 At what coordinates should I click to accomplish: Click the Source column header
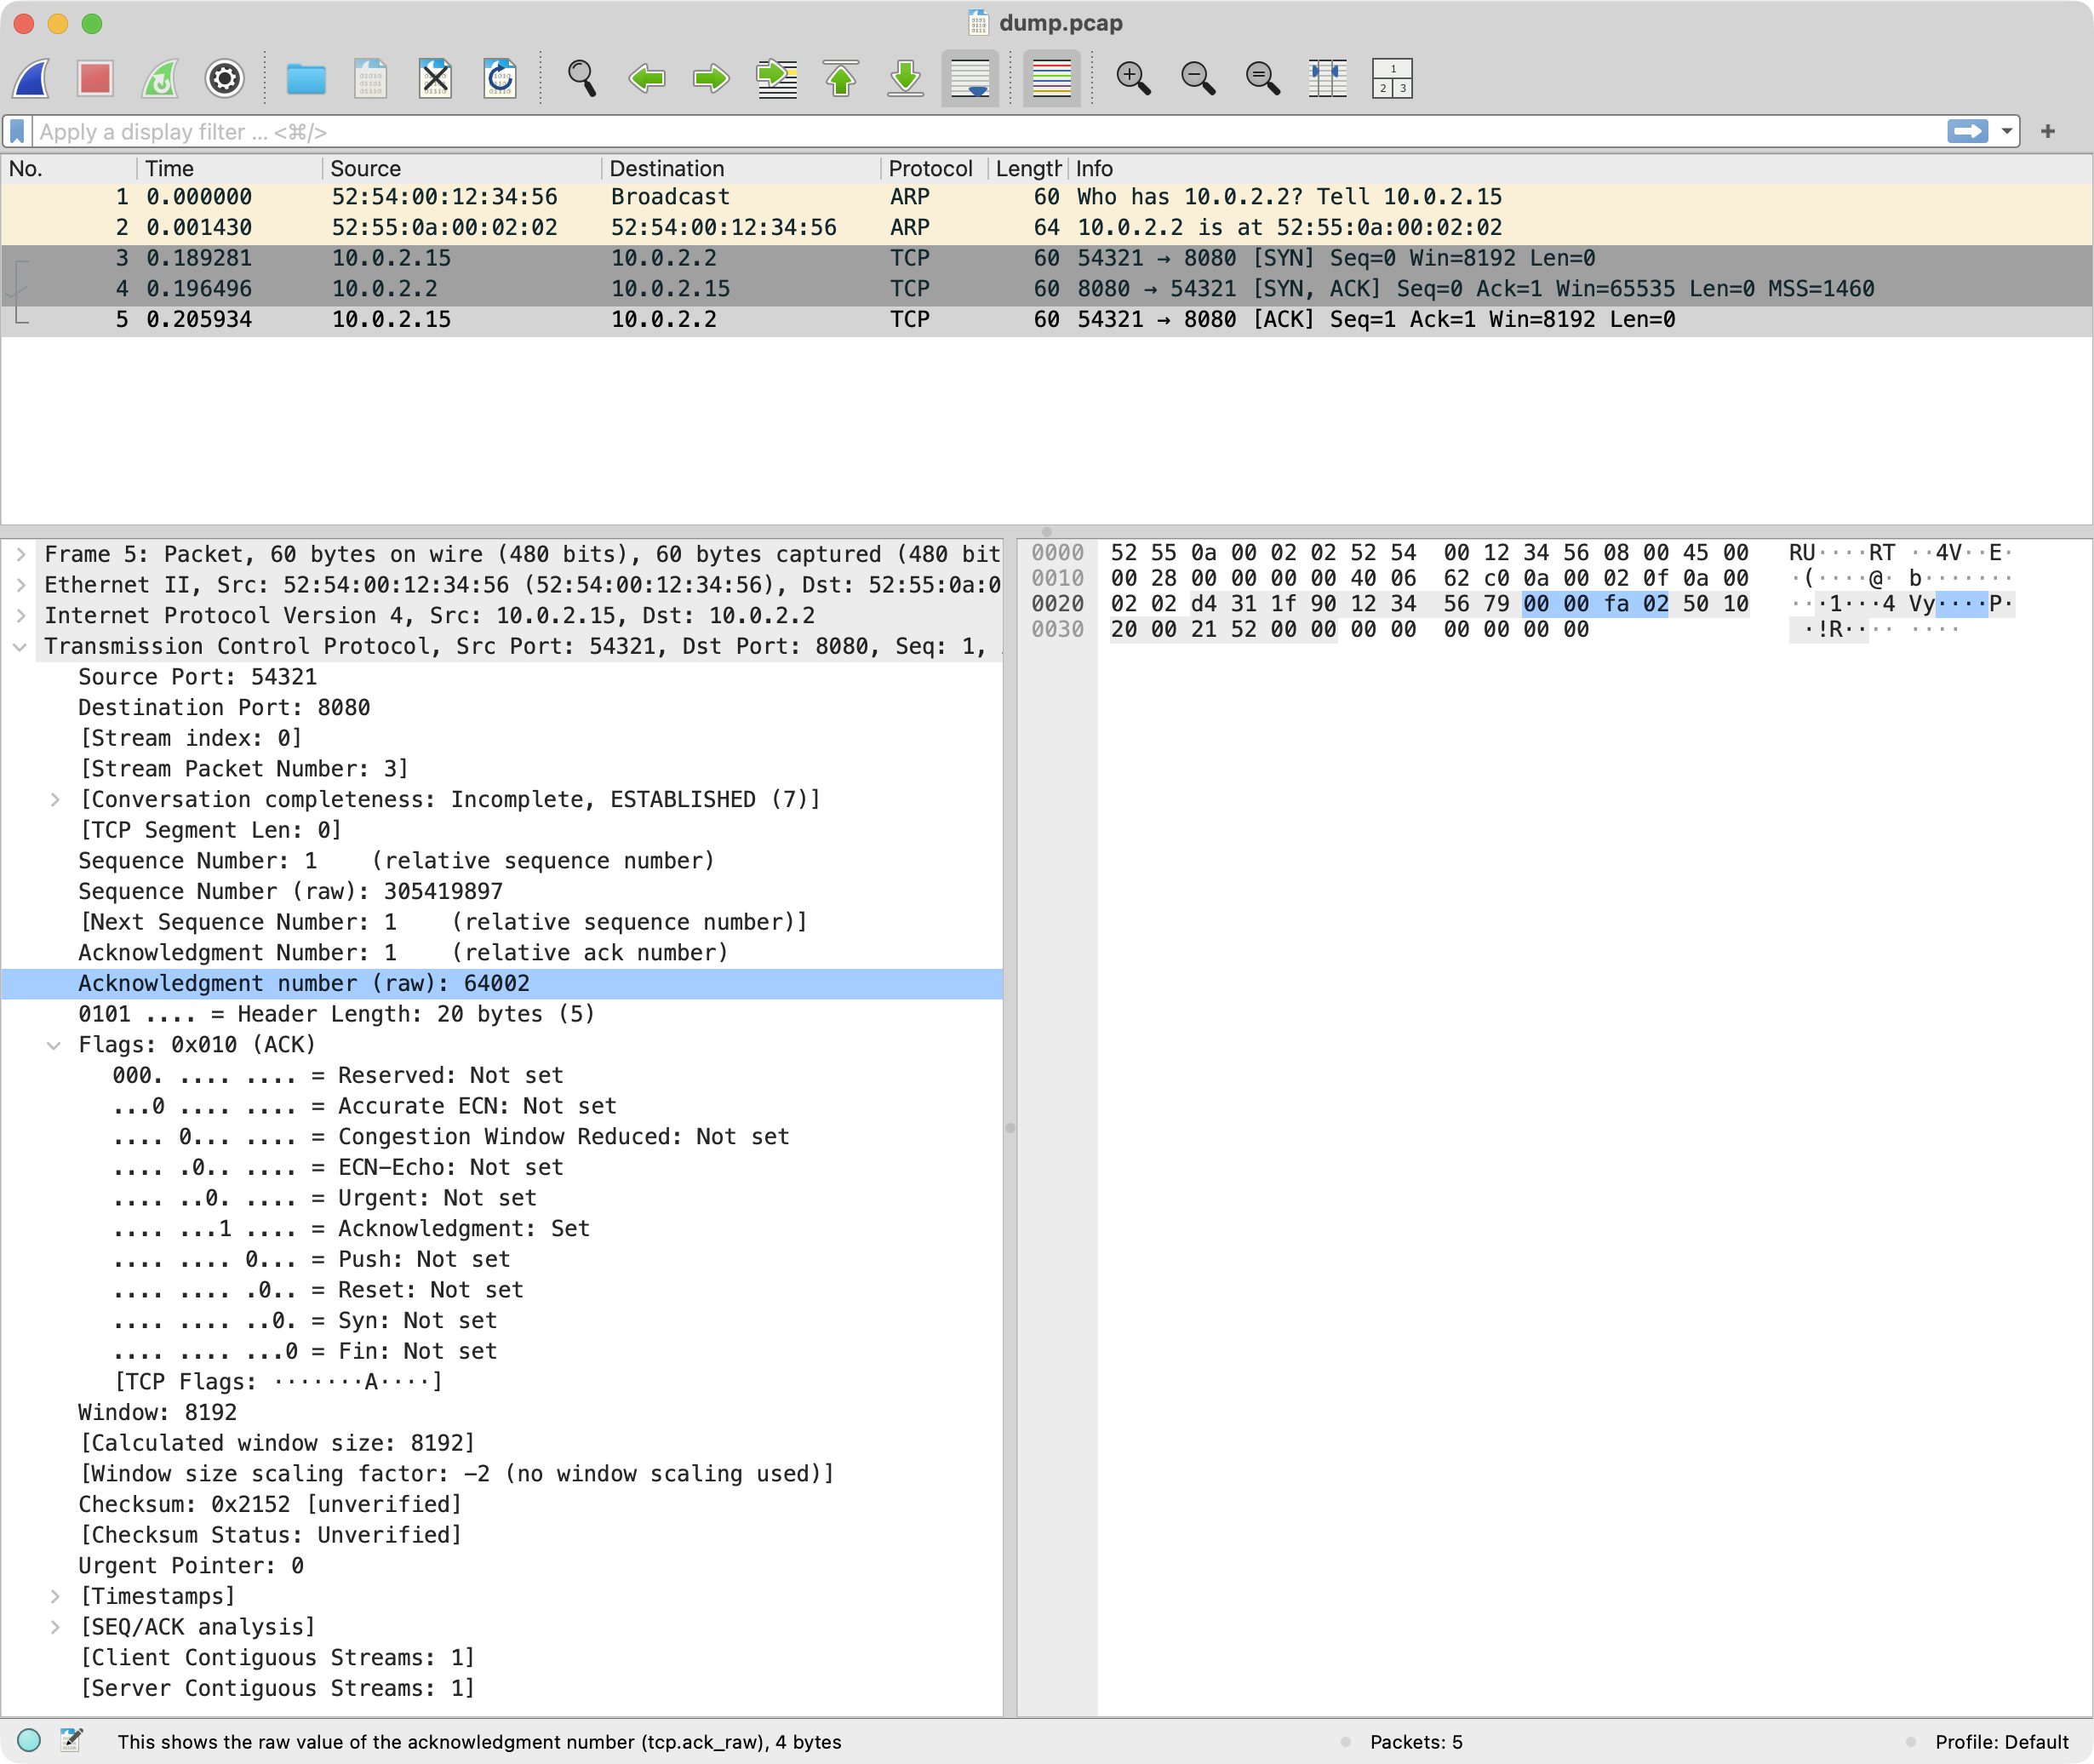365,168
